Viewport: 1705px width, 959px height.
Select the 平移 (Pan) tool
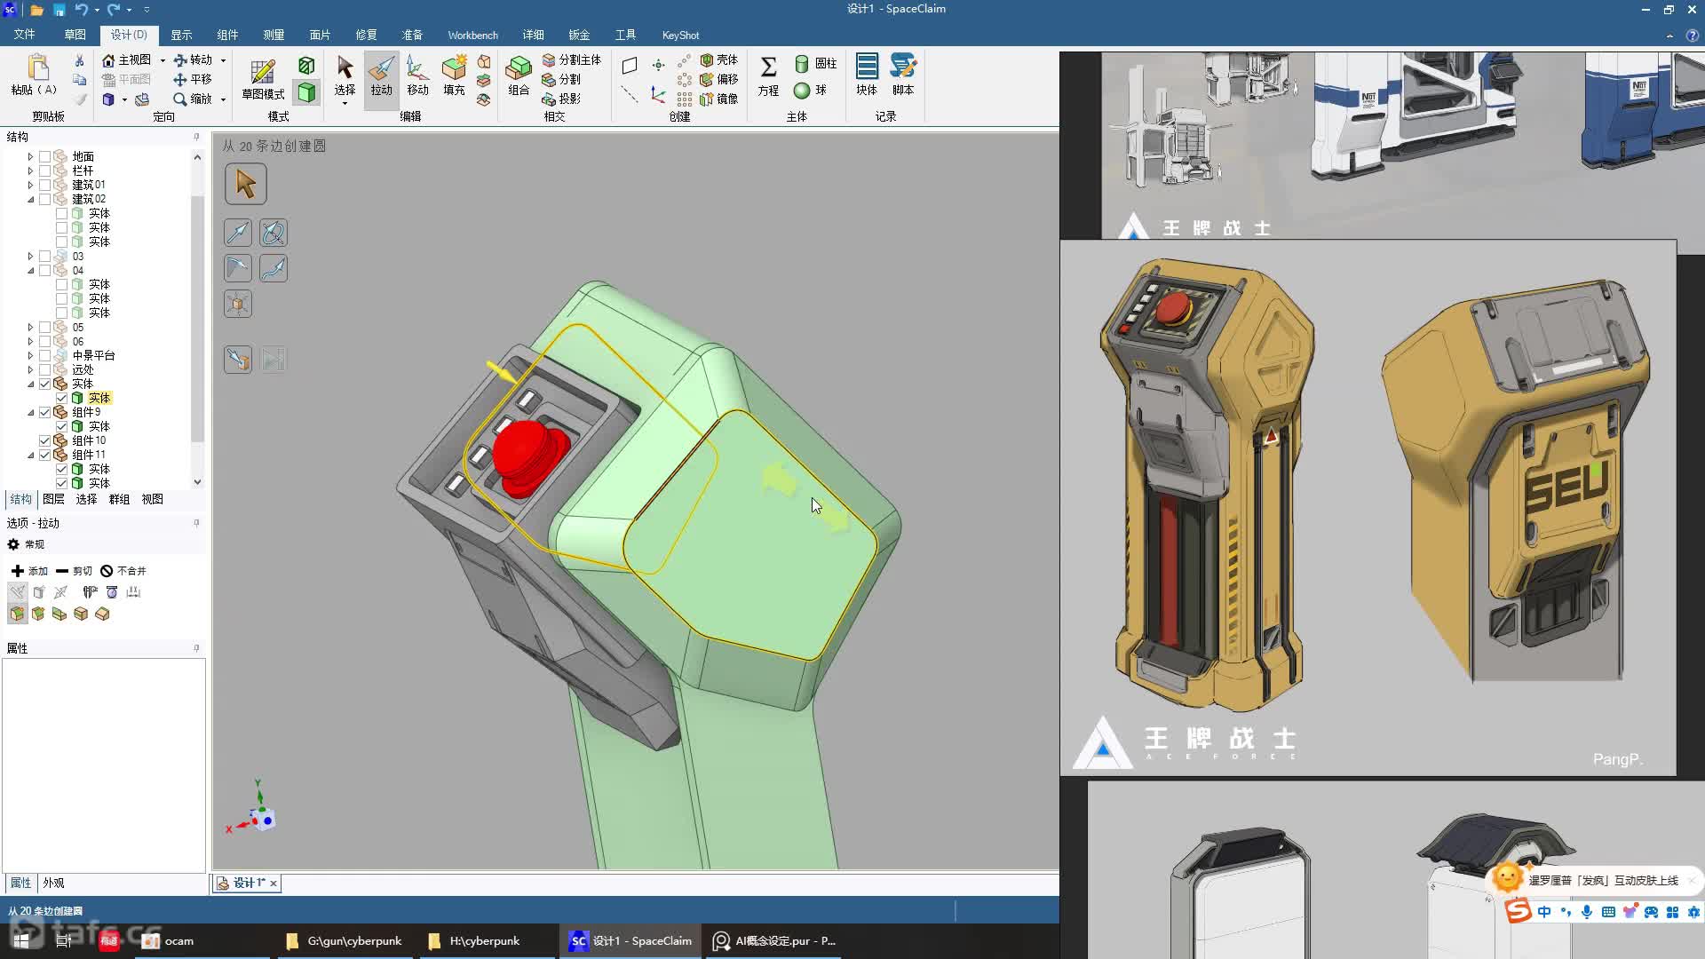193,79
